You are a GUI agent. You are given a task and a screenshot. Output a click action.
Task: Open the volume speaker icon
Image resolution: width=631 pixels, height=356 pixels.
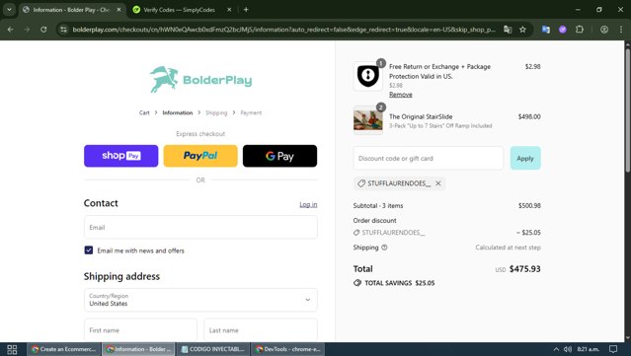(x=568, y=349)
